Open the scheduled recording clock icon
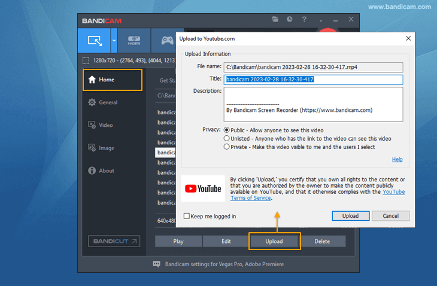Viewport: 437px width, 286px height. [290, 19]
